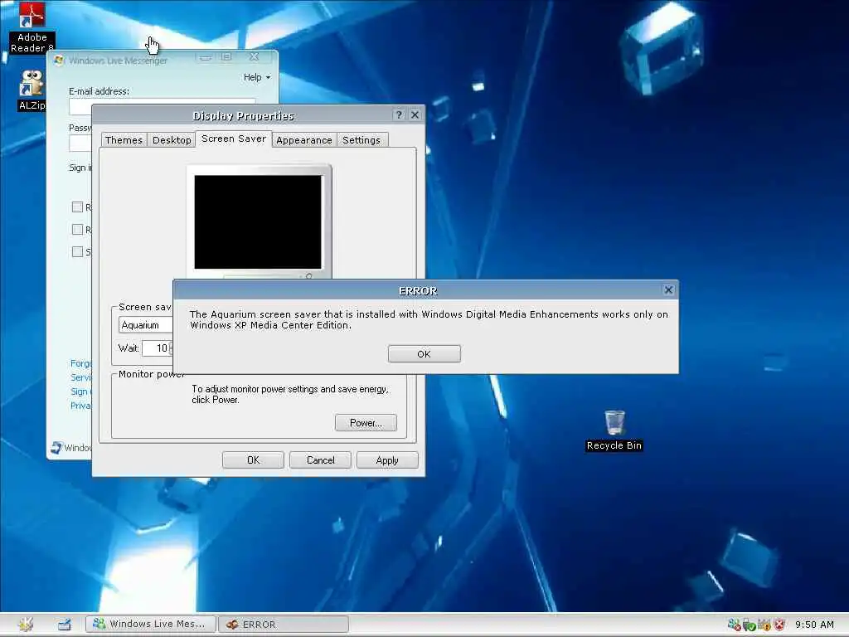Click OK in Display Properties
849x637 pixels.
point(253,460)
